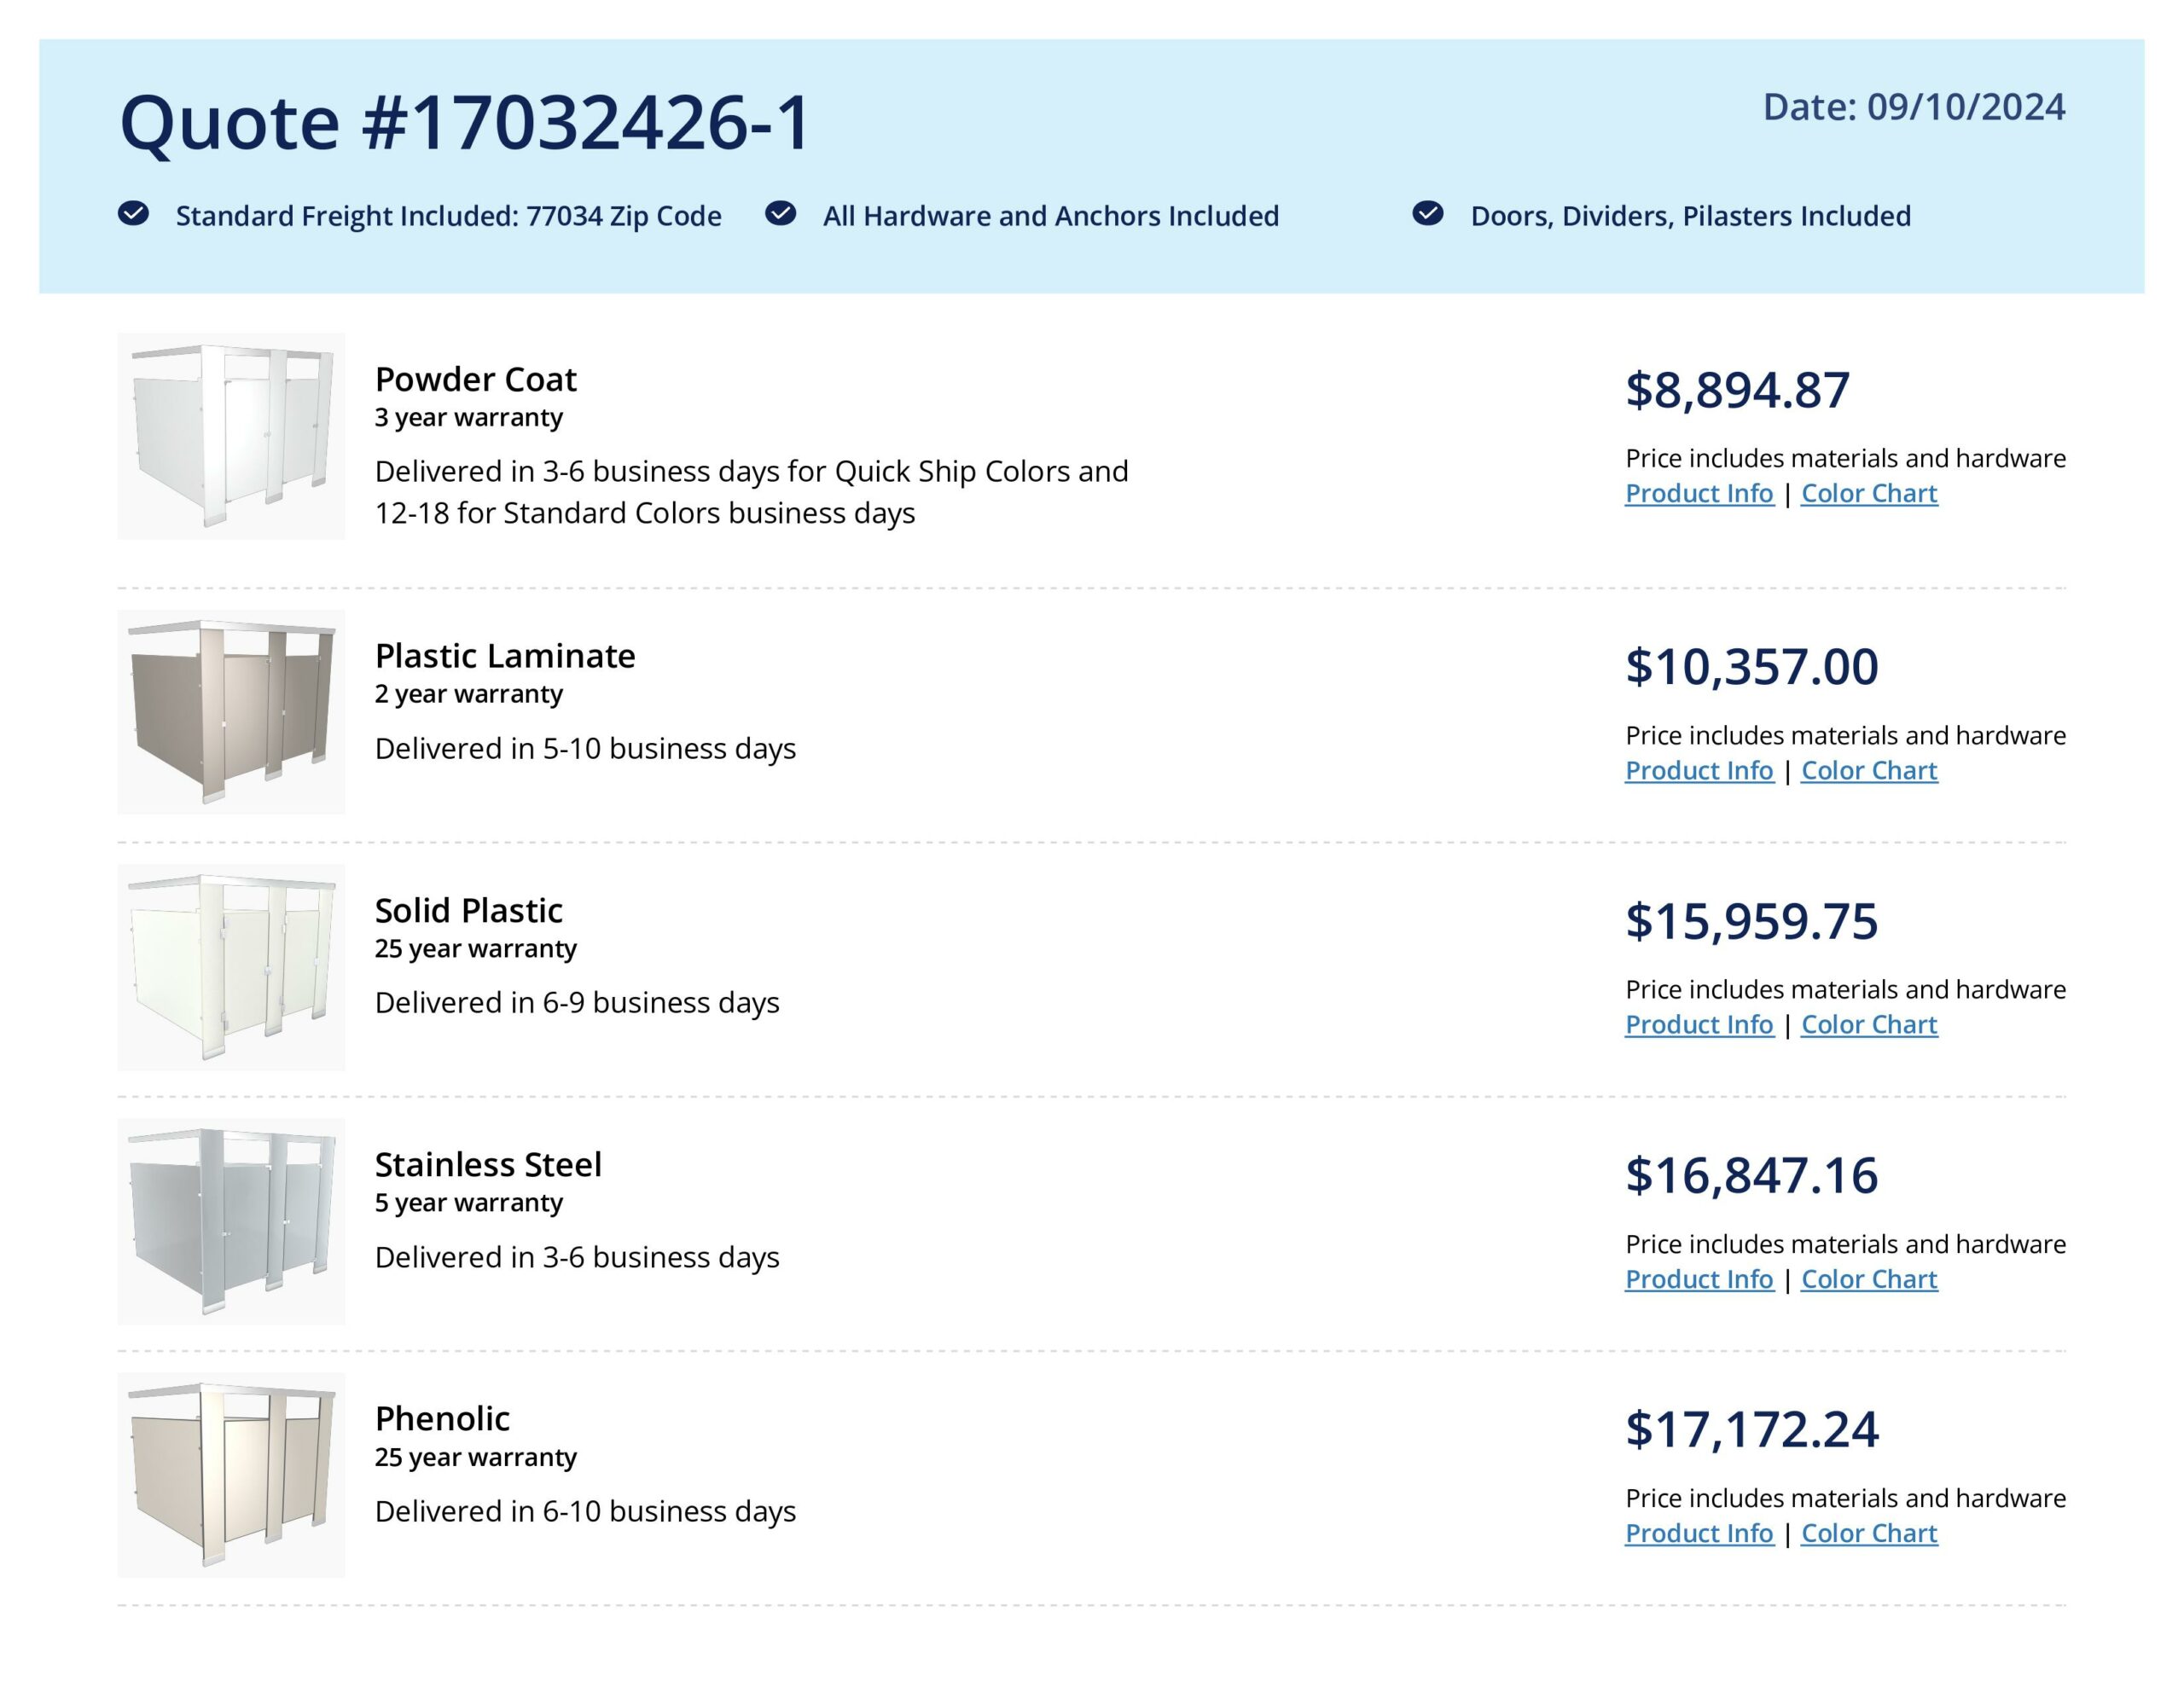
Task: Open Product Info for Plastic Laminate
Action: click(x=1699, y=771)
